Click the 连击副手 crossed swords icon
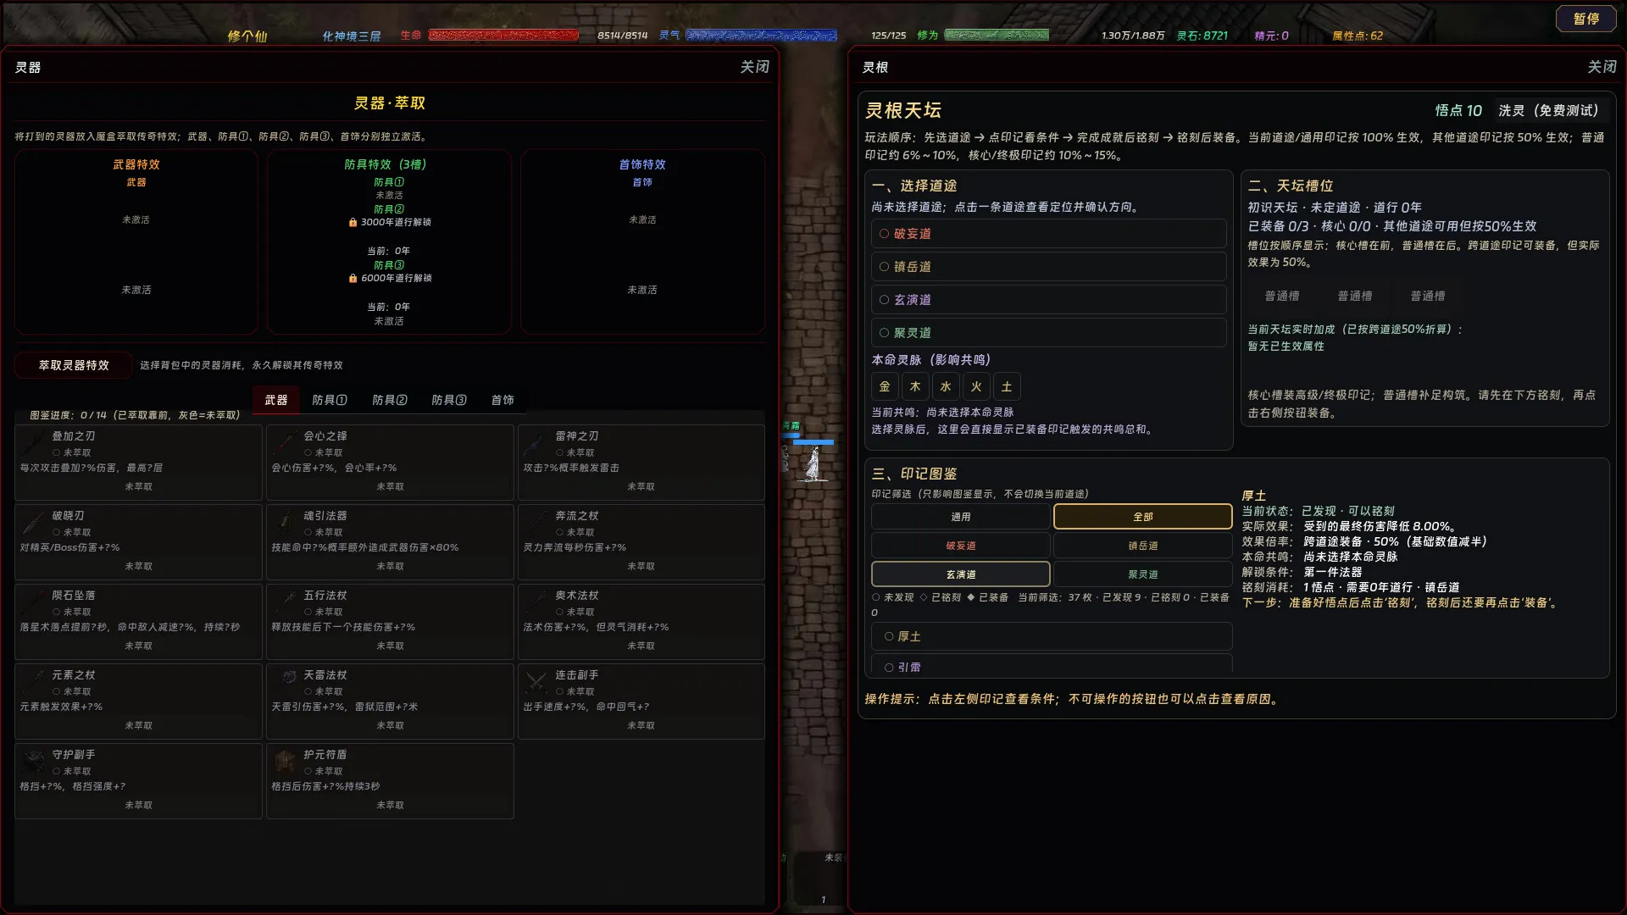The image size is (1627, 915). (537, 682)
